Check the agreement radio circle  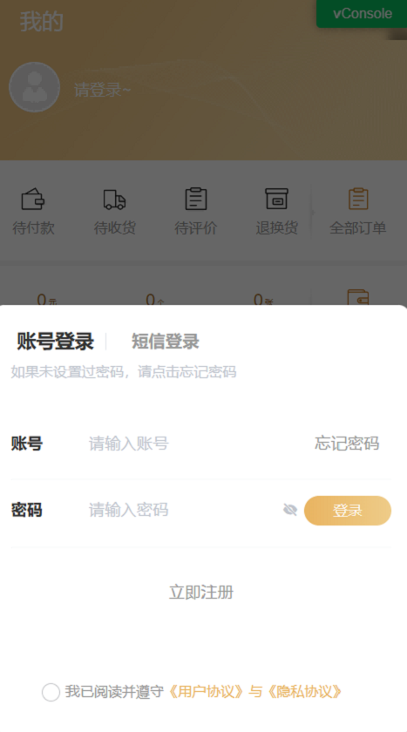51,692
